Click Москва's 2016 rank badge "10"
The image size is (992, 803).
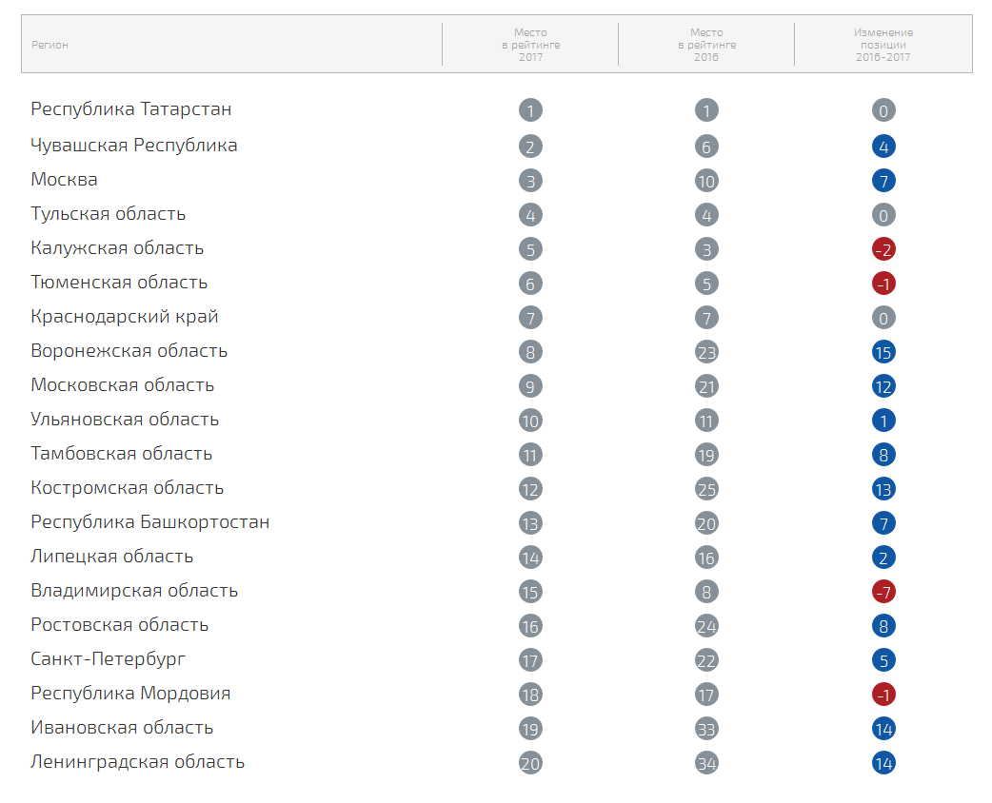pyautogui.click(x=706, y=181)
